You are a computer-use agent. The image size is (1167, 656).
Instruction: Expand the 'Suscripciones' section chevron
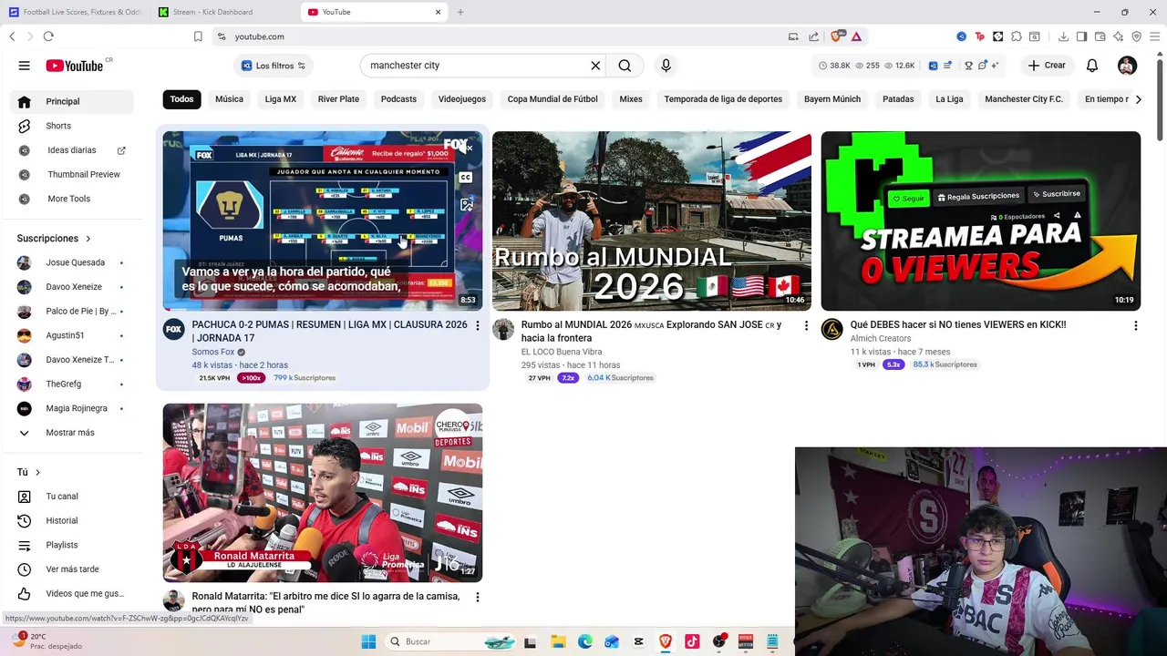(88, 239)
